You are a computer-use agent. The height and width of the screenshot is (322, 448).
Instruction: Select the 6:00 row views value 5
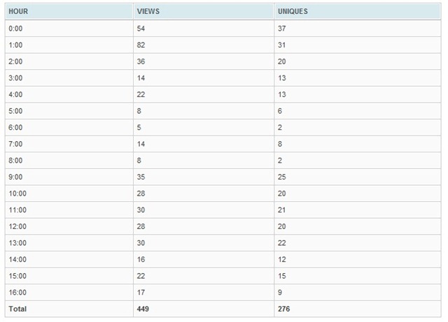[139, 128]
